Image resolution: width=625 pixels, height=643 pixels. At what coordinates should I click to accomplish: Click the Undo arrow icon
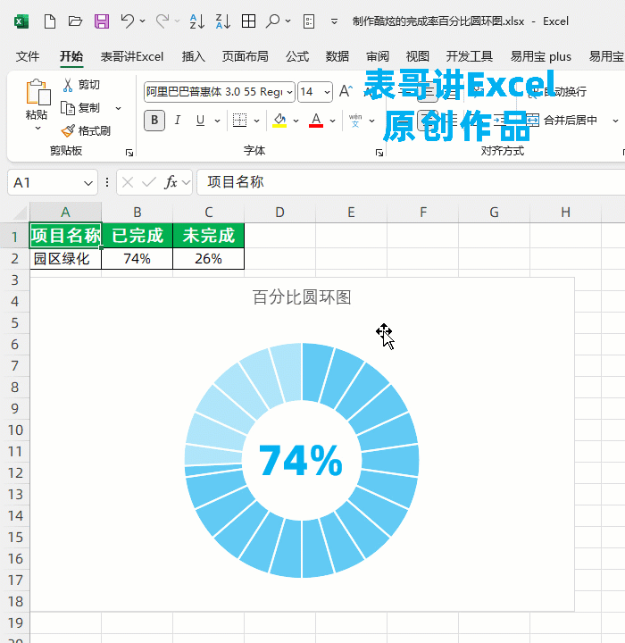[x=128, y=21]
